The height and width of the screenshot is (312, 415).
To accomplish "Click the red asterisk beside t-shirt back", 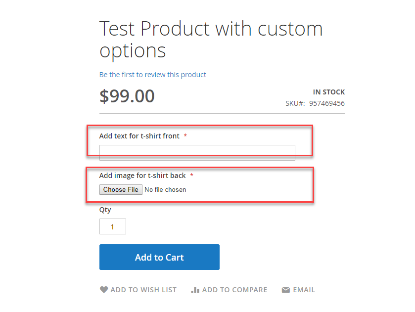I will (191, 176).
